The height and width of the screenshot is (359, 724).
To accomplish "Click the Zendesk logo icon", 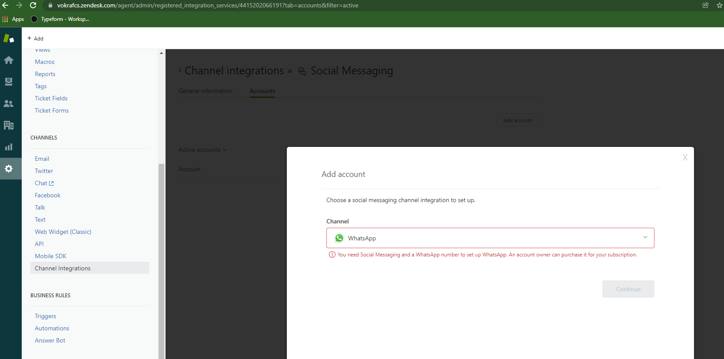I will (9, 39).
